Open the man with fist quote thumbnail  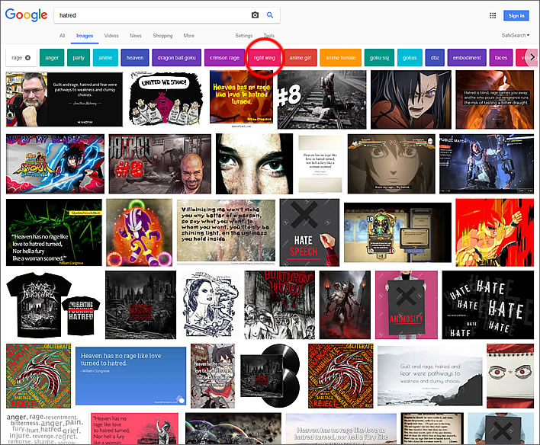(x=64, y=99)
